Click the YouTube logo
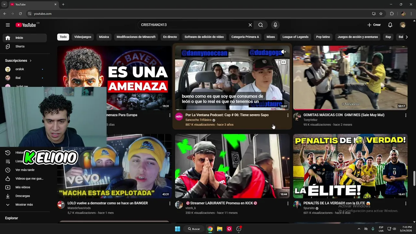Viewport: 416px width, 234px height. coord(26,25)
